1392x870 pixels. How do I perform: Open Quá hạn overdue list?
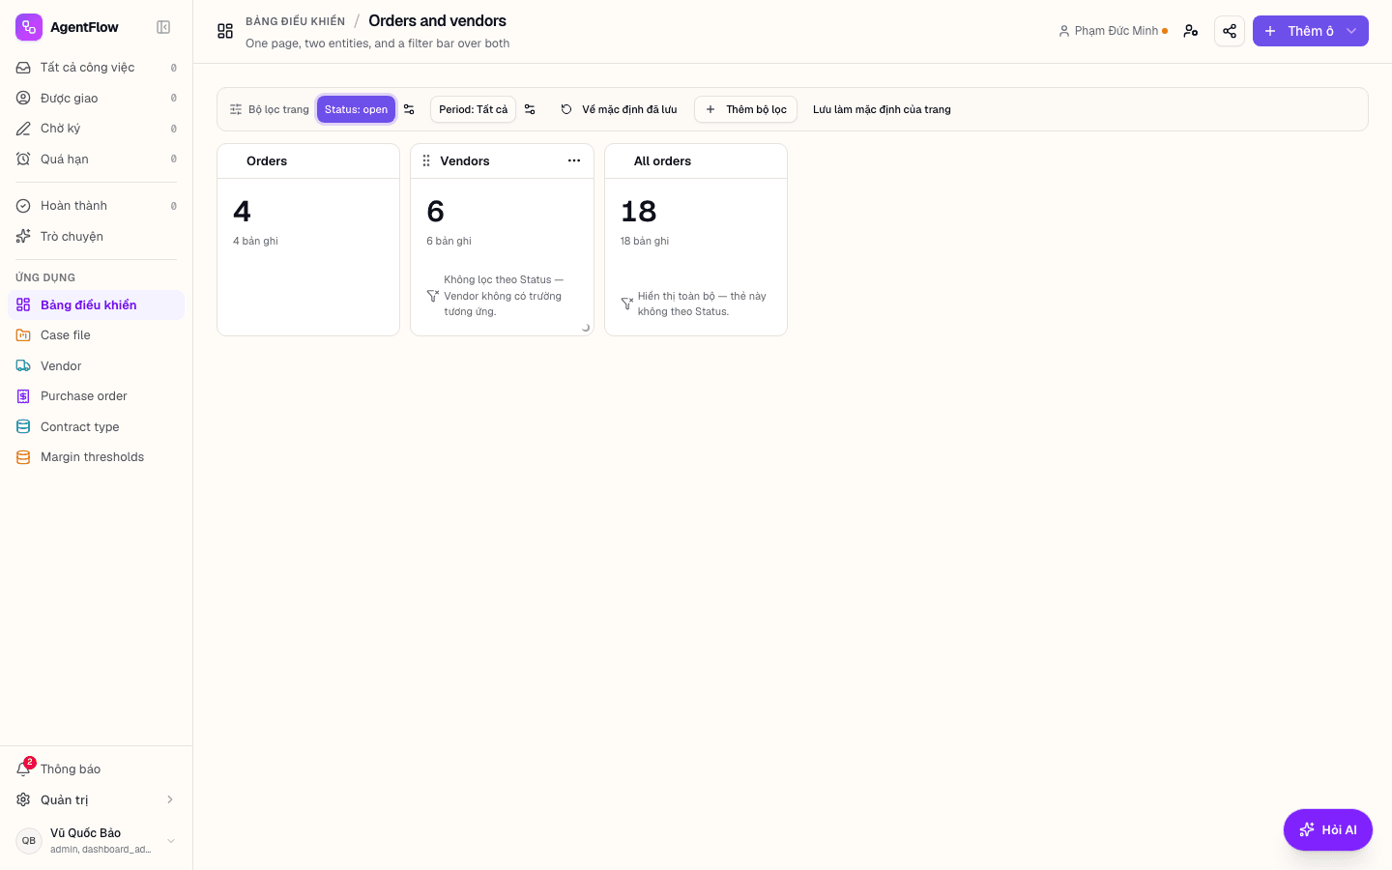pyautogui.click(x=97, y=159)
